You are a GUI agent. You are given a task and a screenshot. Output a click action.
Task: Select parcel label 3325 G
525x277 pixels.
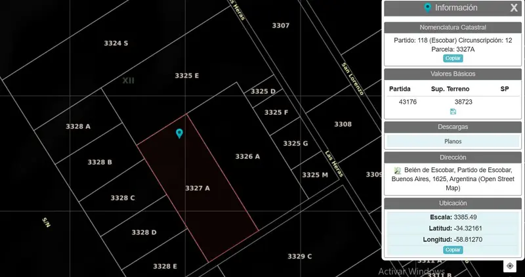pos(296,143)
